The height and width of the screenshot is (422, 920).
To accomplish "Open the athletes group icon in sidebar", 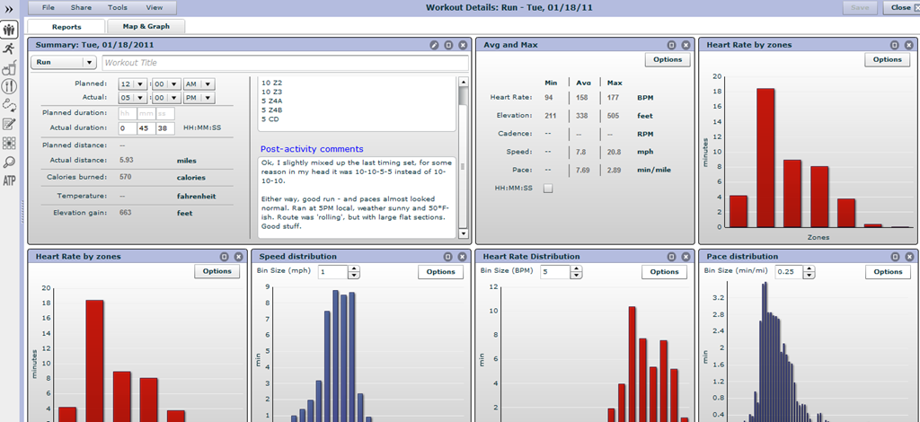I will click(x=9, y=30).
